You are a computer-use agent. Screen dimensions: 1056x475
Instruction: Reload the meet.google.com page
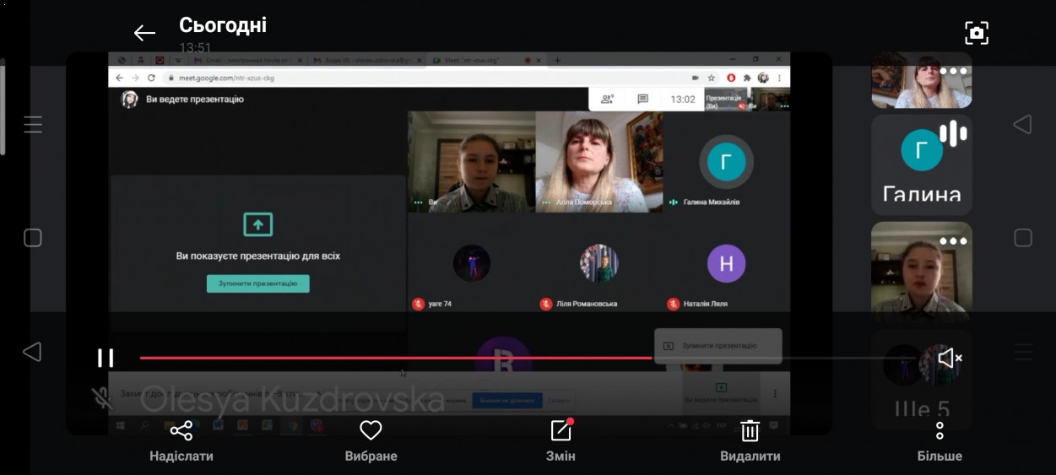(x=152, y=78)
